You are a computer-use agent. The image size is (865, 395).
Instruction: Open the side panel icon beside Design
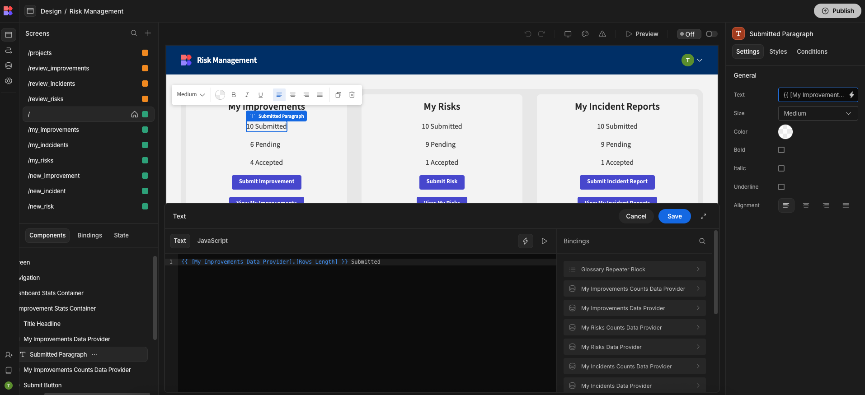30,11
